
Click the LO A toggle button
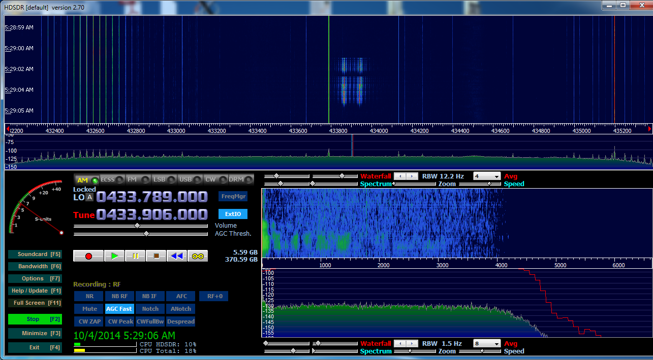pyautogui.click(x=89, y=197)
